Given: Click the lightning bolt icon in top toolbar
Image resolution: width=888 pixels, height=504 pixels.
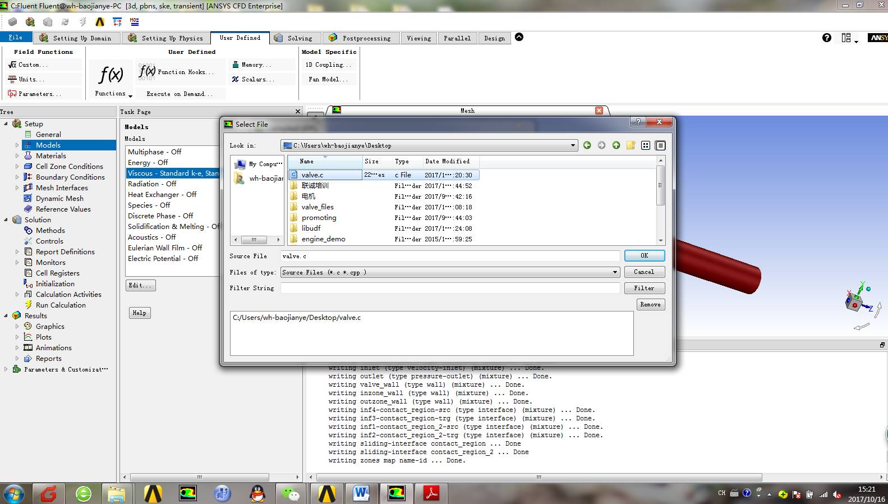Looking at the screenshot, I should [82, 22].
